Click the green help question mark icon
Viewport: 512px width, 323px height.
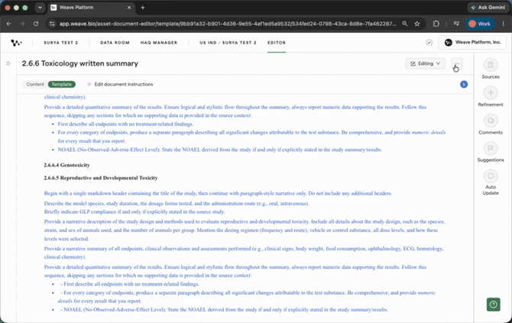[x=494, y=305]
